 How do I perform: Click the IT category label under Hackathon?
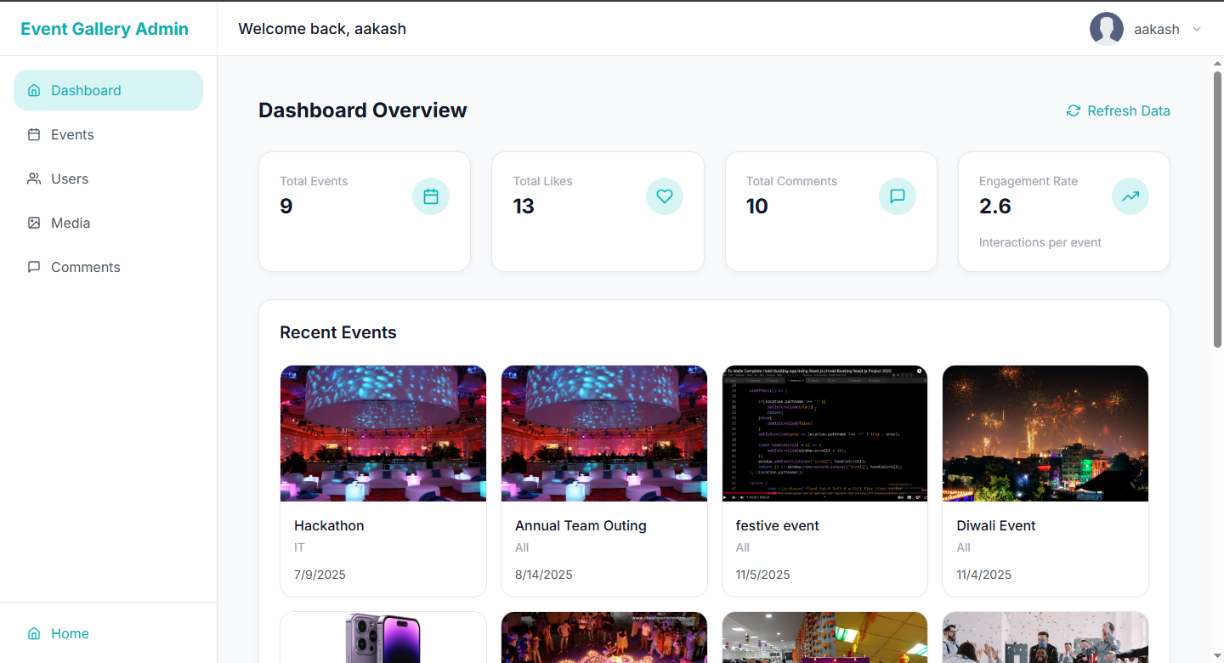pyautogui.click(x=299, y=547)
